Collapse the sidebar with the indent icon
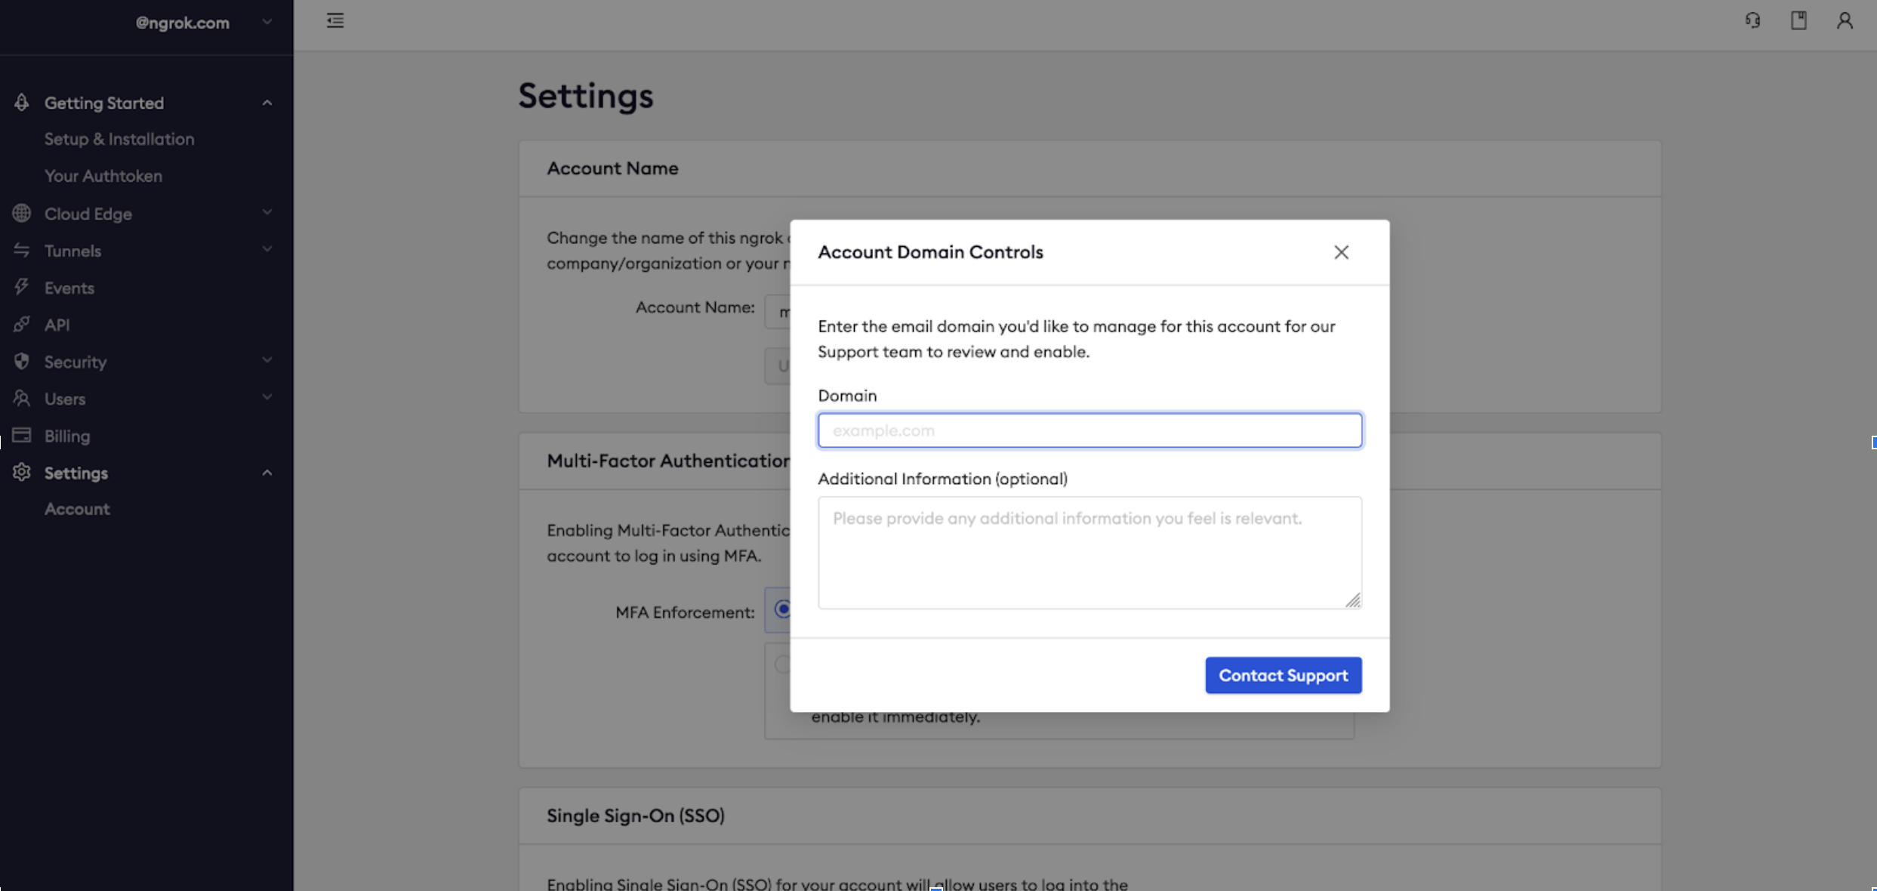 pos(335,20)
